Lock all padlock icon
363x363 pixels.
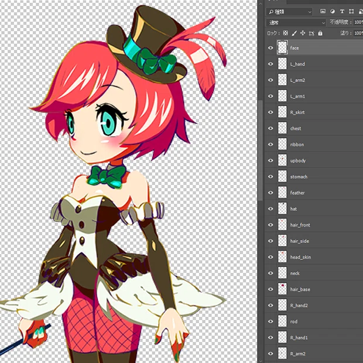point(320,33)
